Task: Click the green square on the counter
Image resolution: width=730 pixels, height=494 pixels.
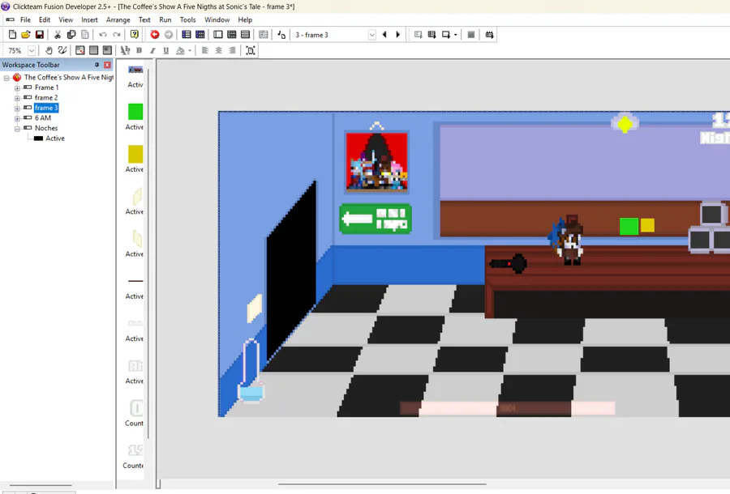Action: [x=629, y=226]
